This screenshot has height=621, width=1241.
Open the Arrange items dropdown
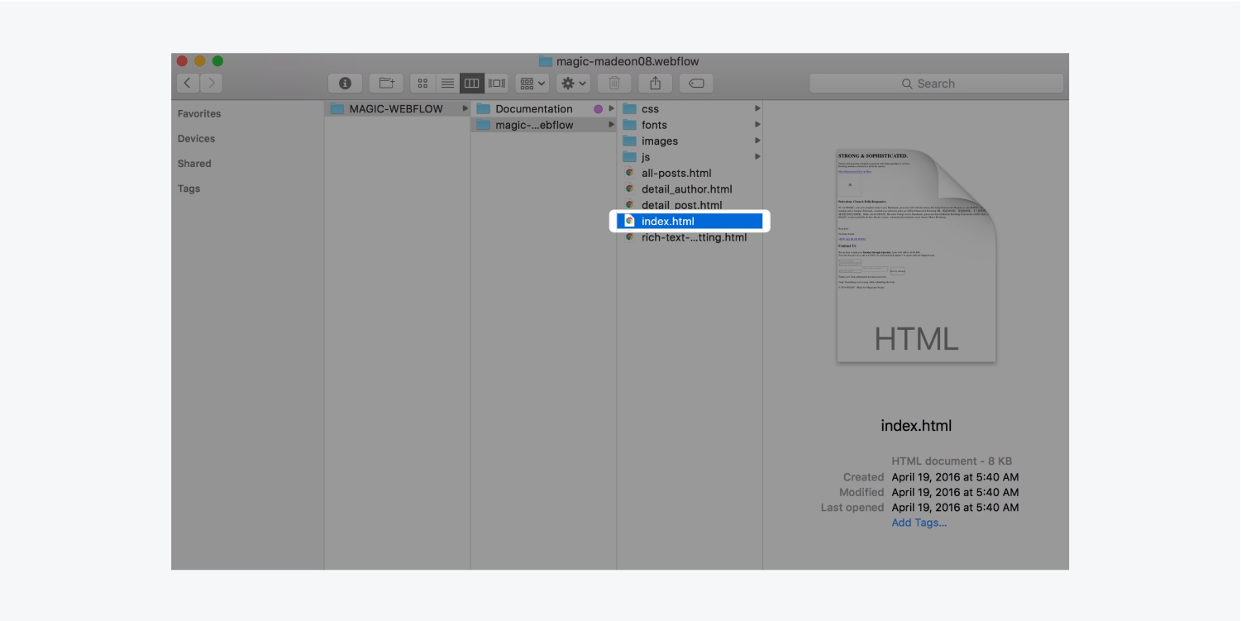point(532,84)
